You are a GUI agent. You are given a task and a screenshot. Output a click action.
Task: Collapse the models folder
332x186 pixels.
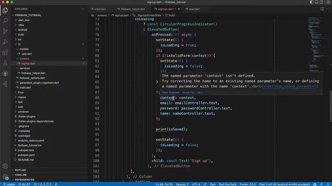24,49
